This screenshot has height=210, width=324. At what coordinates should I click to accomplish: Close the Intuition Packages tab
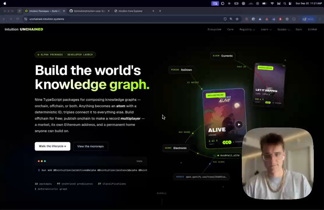click(x=64, y=11)
